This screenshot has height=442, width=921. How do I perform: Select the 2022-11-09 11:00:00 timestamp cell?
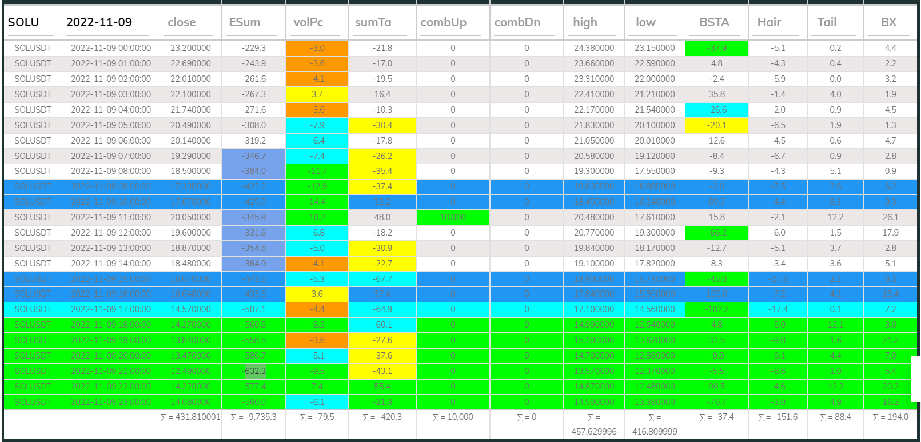pos(111,217)
